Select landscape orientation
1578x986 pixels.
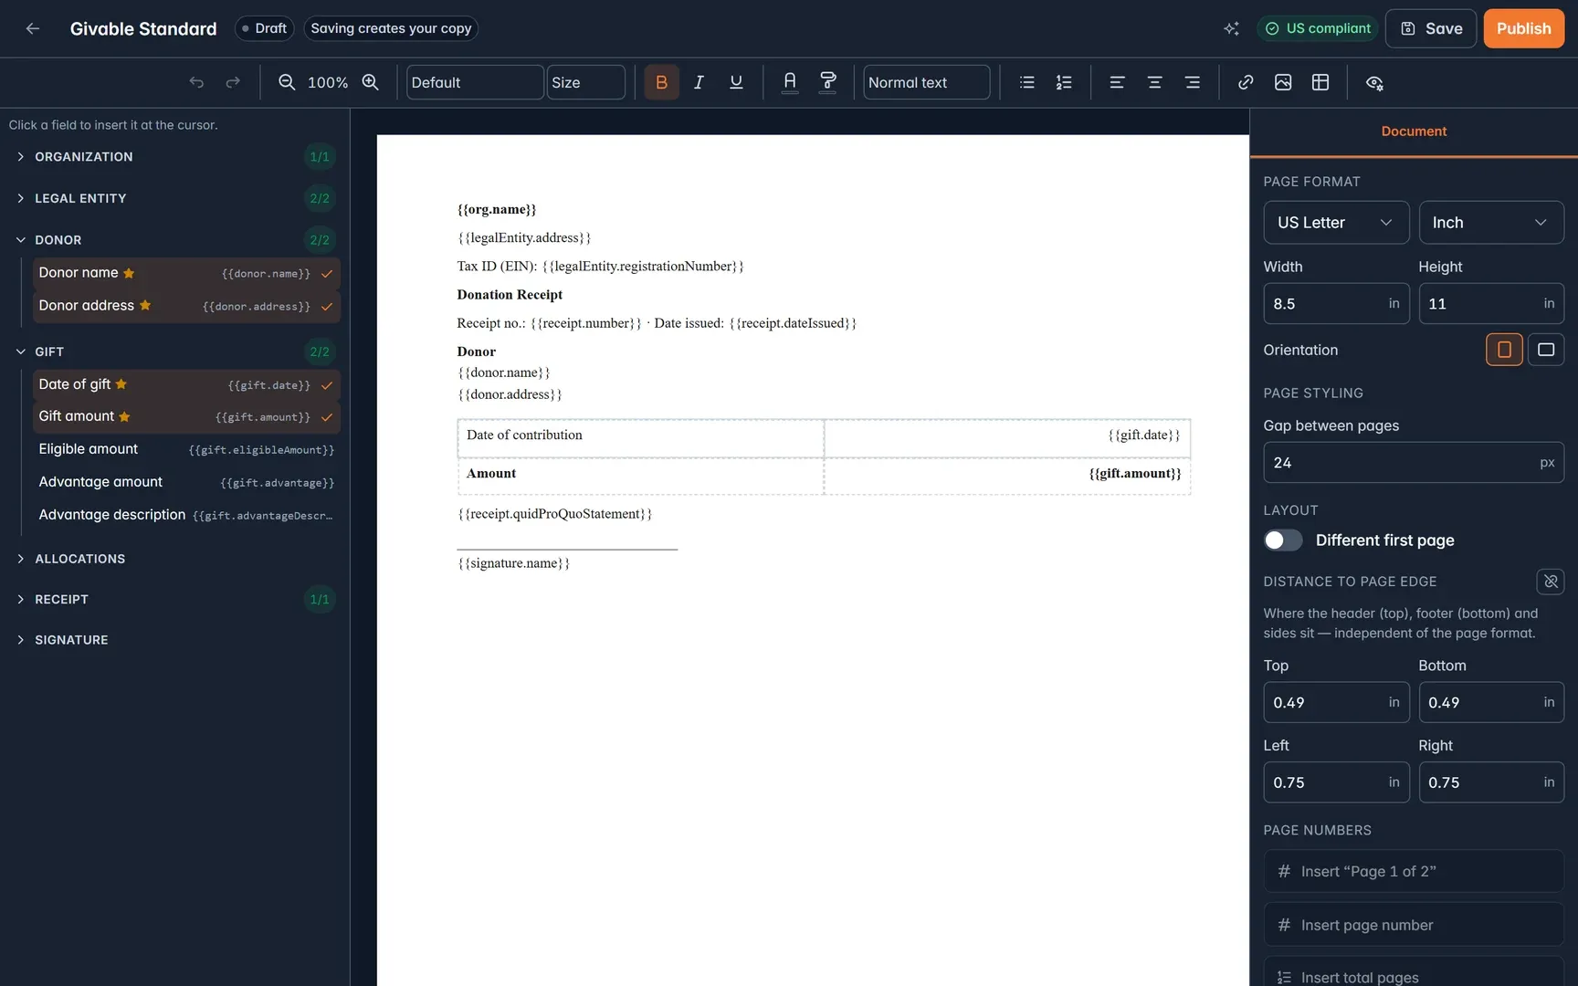point(1546,350)
